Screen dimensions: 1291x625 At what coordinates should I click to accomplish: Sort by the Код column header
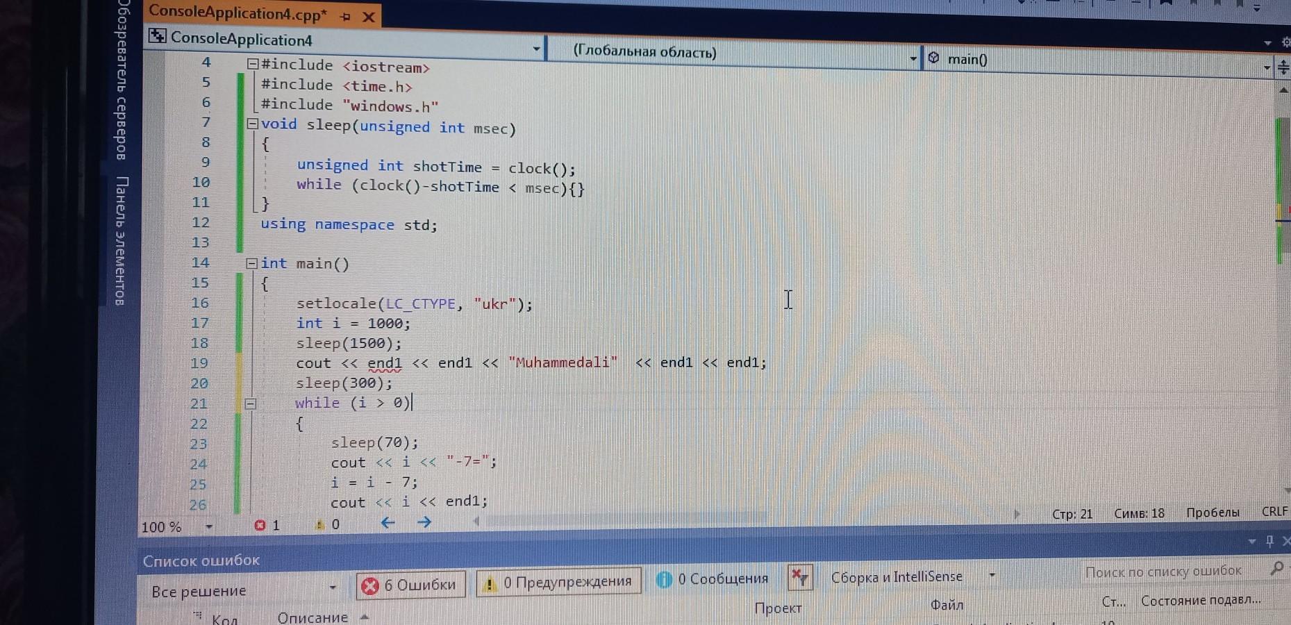pyautogui.click(x=224, y=619)
